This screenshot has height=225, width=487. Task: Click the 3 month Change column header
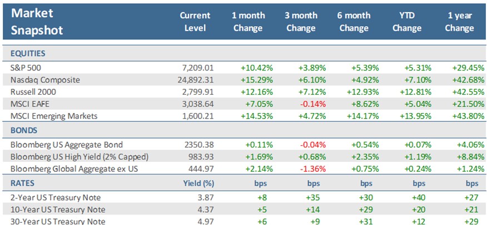301,22
